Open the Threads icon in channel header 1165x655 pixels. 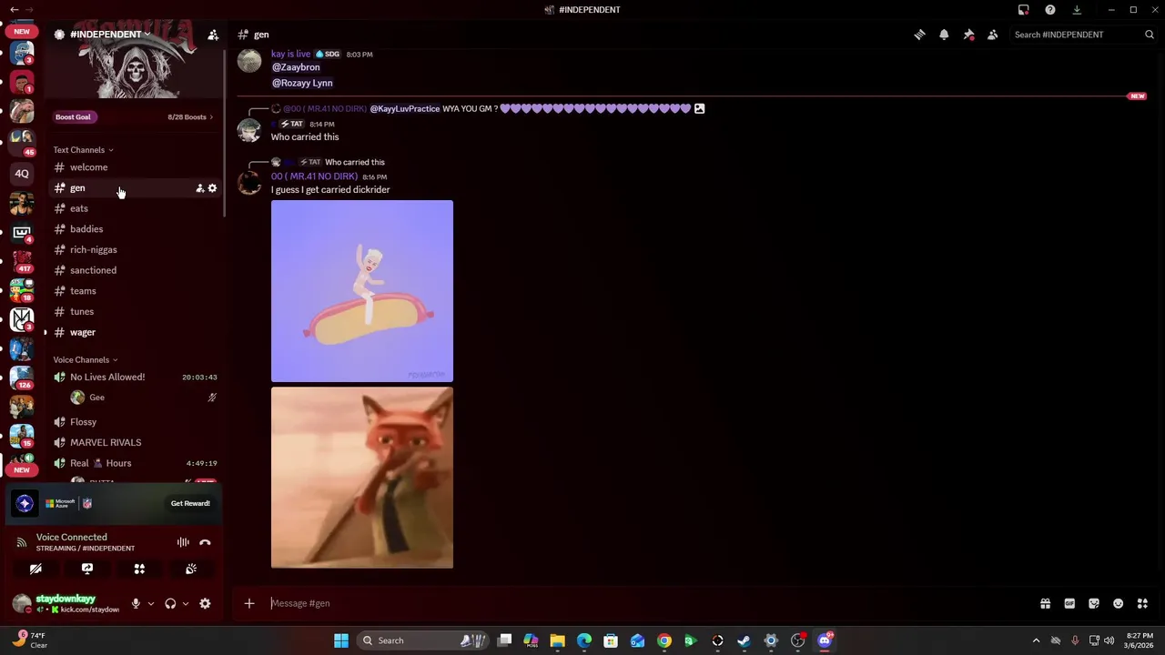click(x=919, y=35)
